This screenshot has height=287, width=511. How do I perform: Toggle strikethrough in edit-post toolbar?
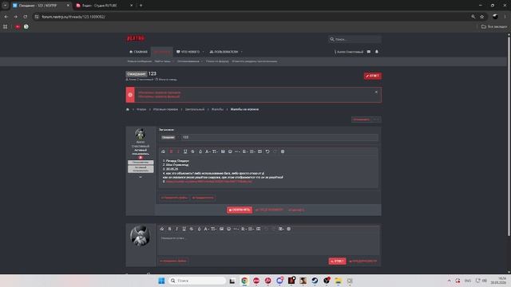tap(192, 151)
